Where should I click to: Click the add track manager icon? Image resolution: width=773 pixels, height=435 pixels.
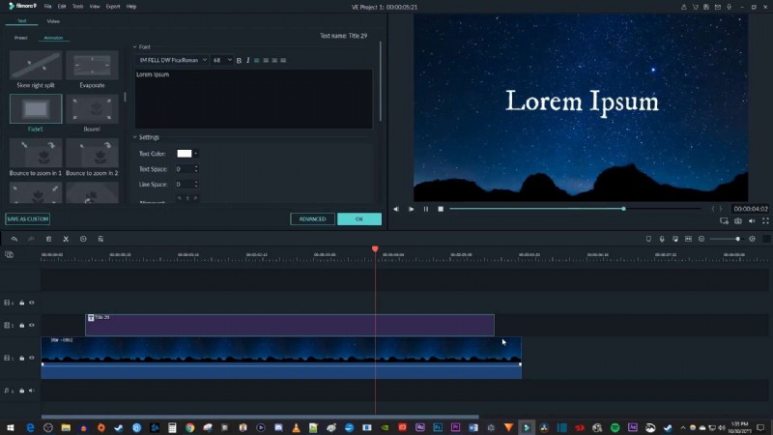(9, 254)
